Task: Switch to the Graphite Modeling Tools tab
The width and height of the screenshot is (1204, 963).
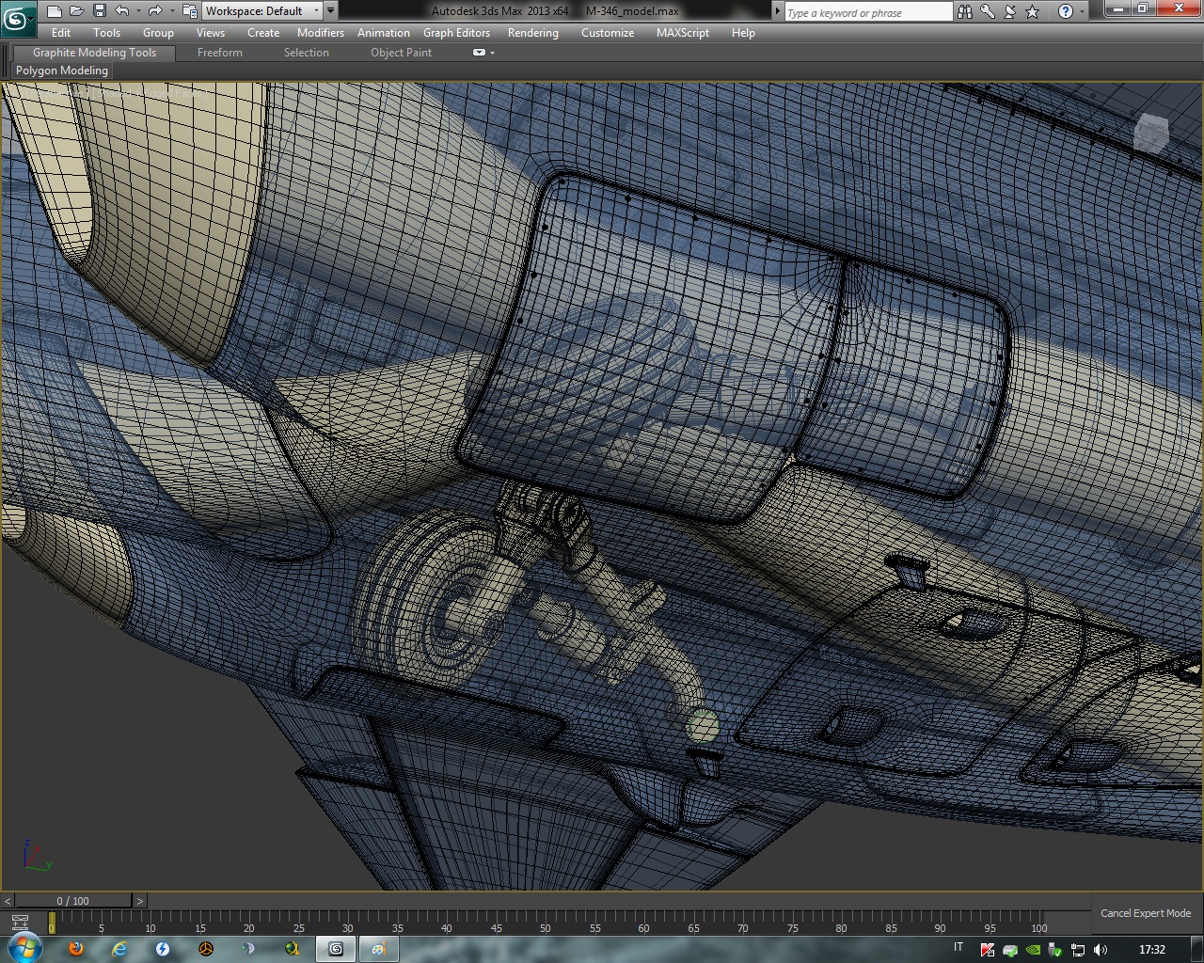Action: 94,53
